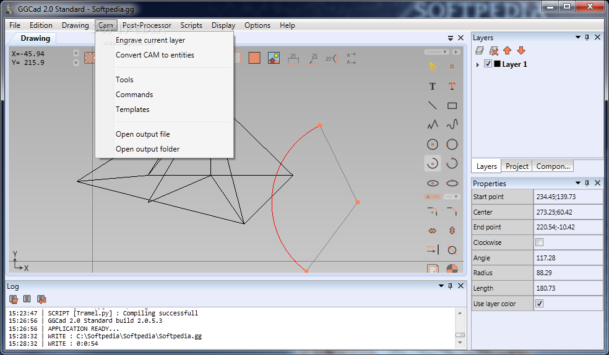The width and height of the screenshot is (609, 355).
Task: Use the extend-to-line arrow tool
Action: [x=433, y=250]
